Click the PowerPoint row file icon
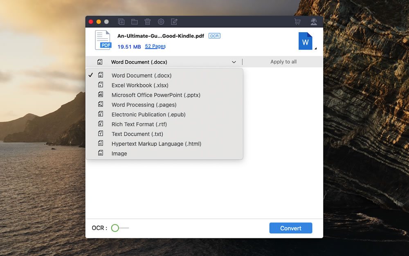The image size is (409, 256). point(101,94)
